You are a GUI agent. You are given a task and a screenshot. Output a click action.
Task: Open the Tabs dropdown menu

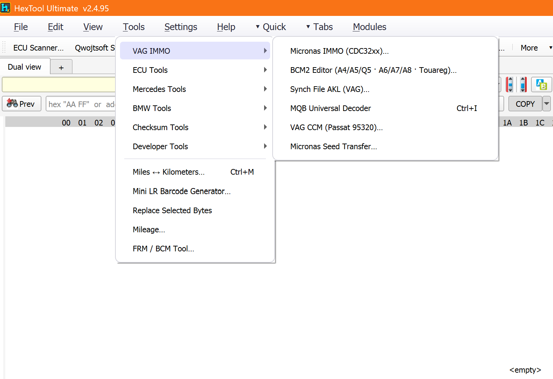tap(319, 27)
